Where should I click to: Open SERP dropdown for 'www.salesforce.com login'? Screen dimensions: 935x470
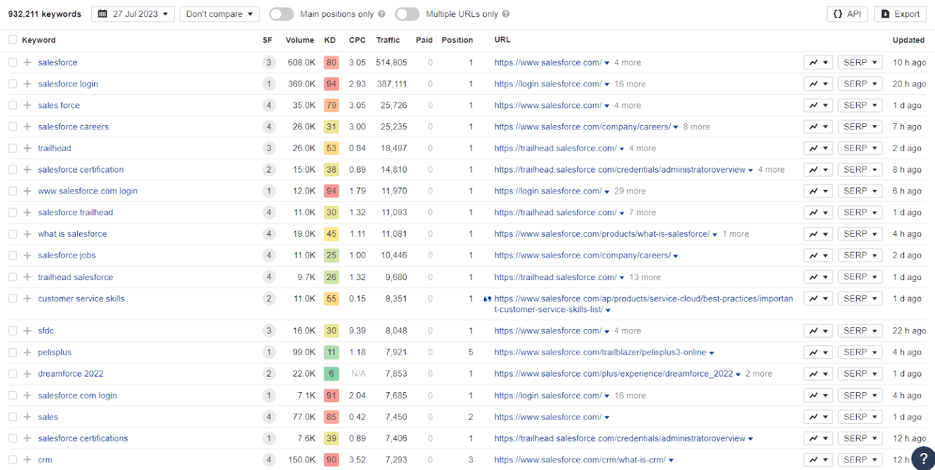[860, 191]
